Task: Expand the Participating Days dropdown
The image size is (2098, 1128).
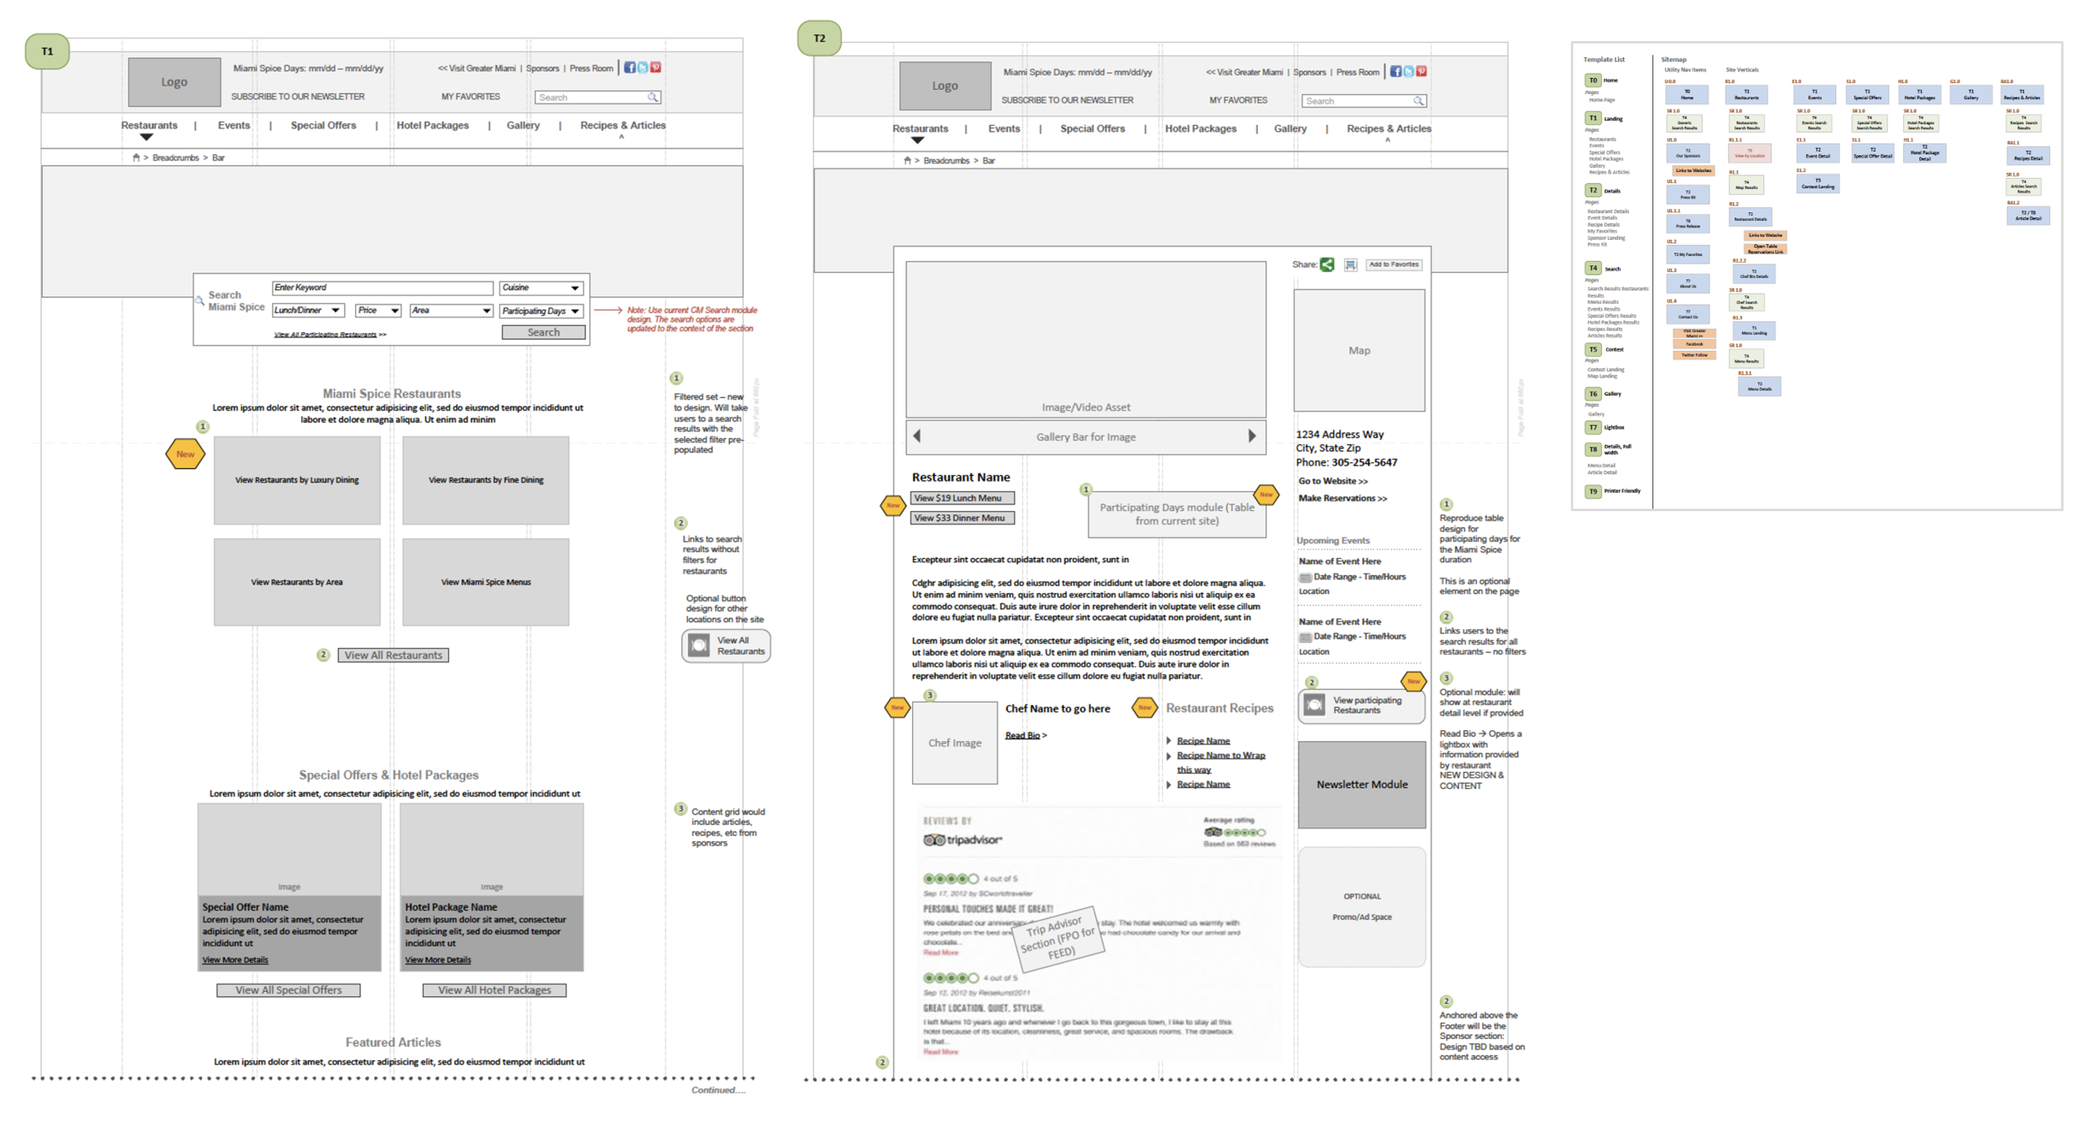Action: (x=540, y=311)
